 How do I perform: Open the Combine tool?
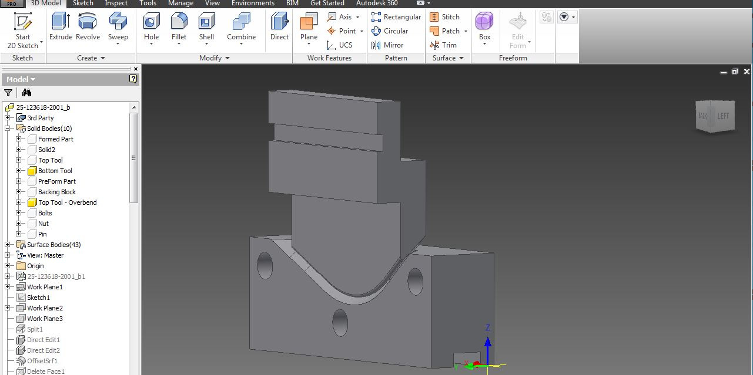(241, 26)
